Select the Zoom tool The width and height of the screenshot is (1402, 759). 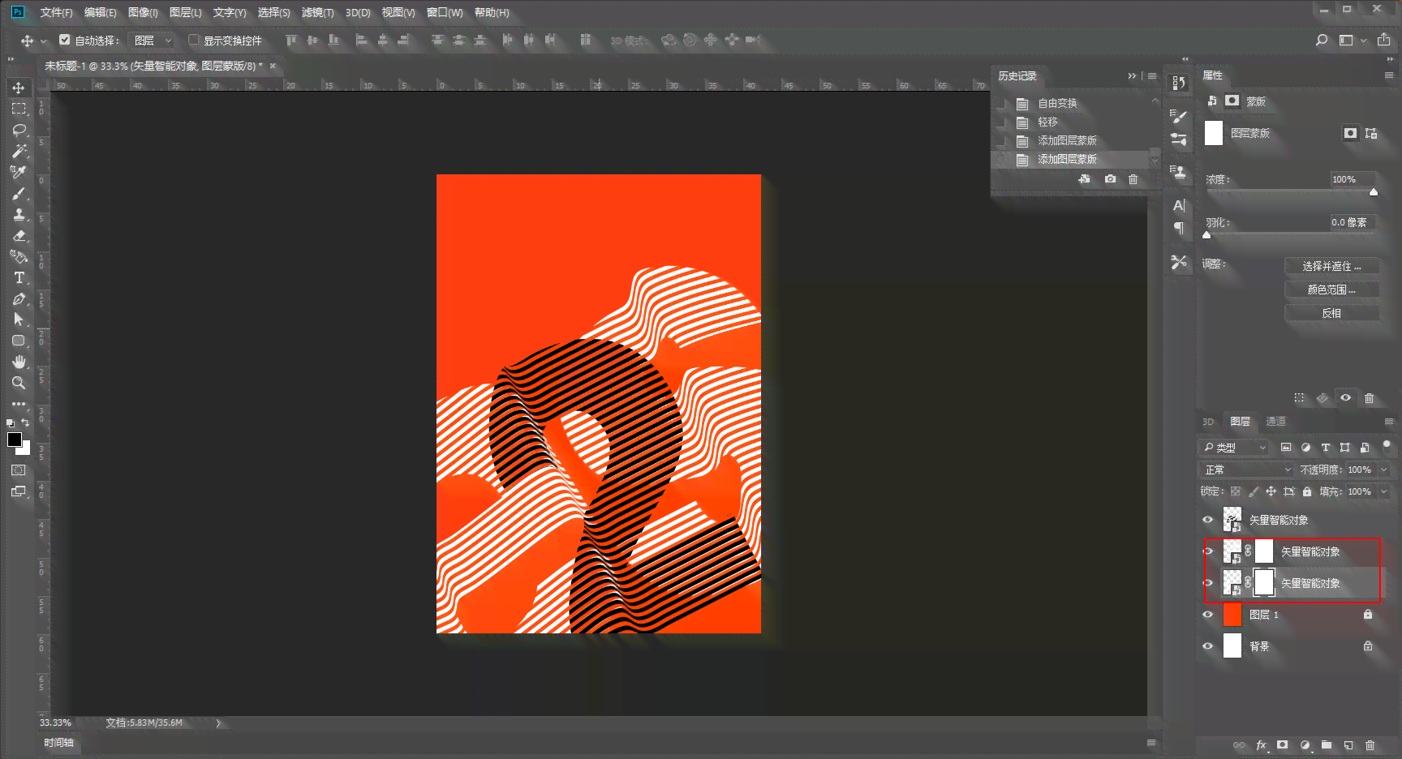[x=19, y=383]
